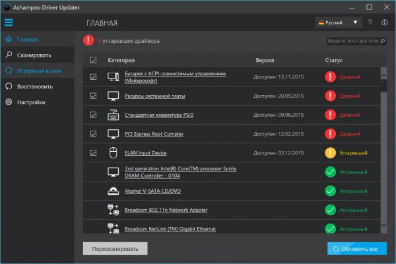The width and height of the screenshot is (396, 264).
Task: Open Восстановить in sidebar
Action: coord(38,86)
